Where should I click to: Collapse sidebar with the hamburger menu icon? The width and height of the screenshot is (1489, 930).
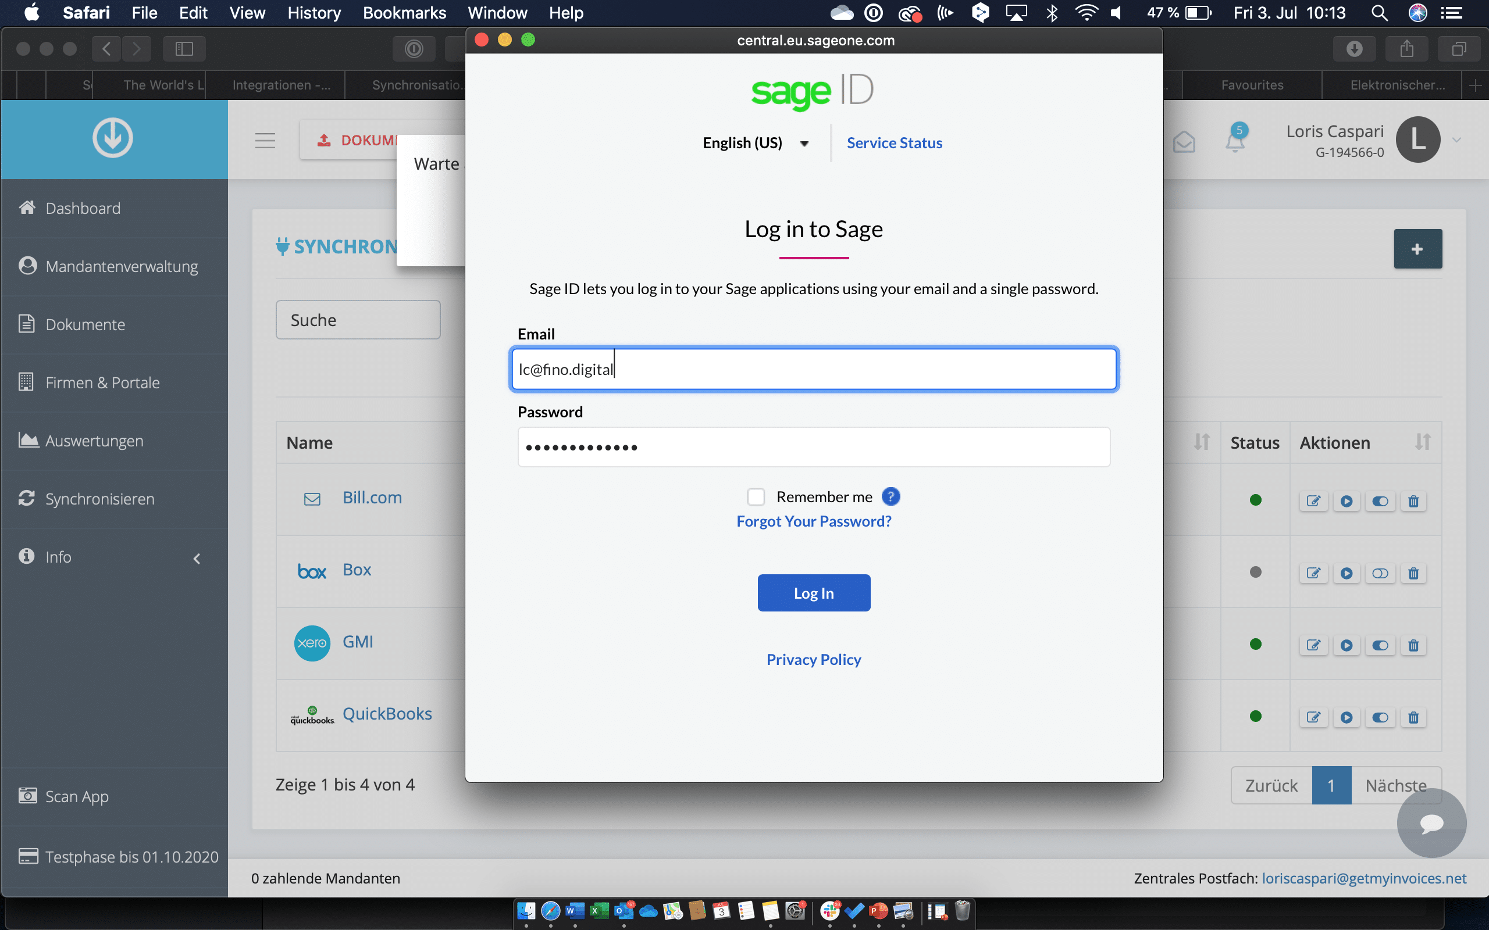pyautogui.click(x=265, y=141)
